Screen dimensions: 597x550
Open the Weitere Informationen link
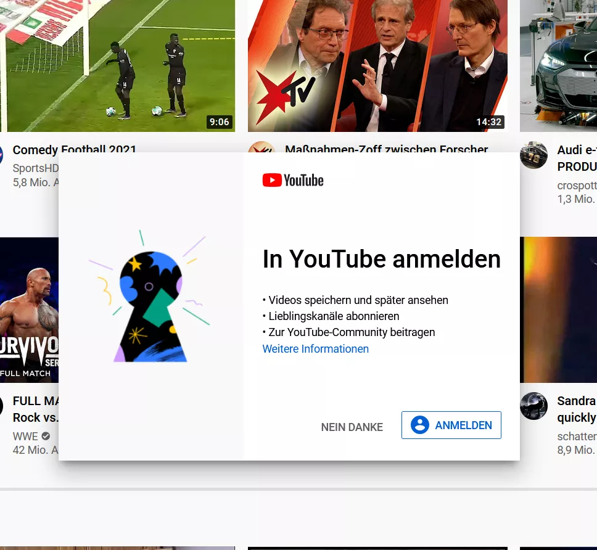[316, 348]
